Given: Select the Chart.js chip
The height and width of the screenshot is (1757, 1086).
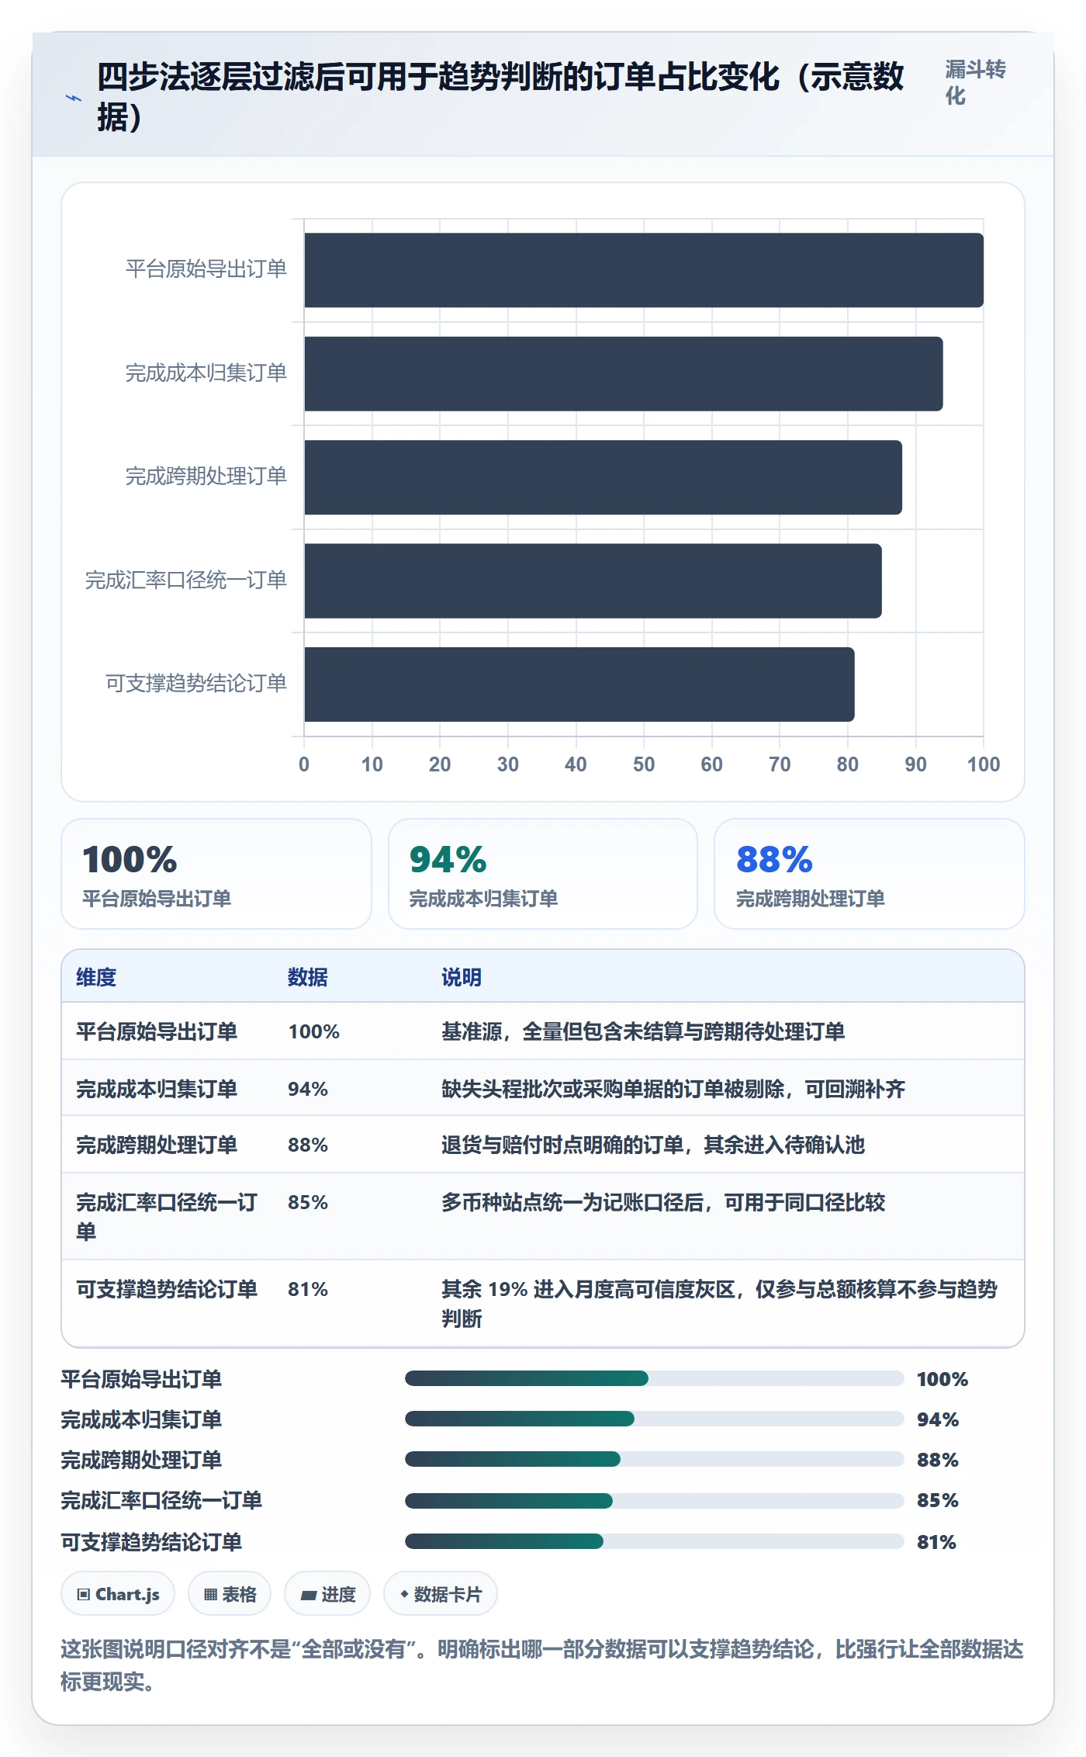Looking at the screenshot, I should pyautogui.click(x=118, y=1594).
